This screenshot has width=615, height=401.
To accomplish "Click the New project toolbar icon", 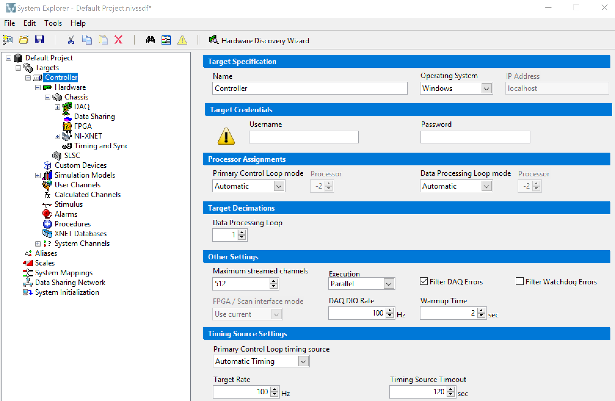I will point(8,40).
